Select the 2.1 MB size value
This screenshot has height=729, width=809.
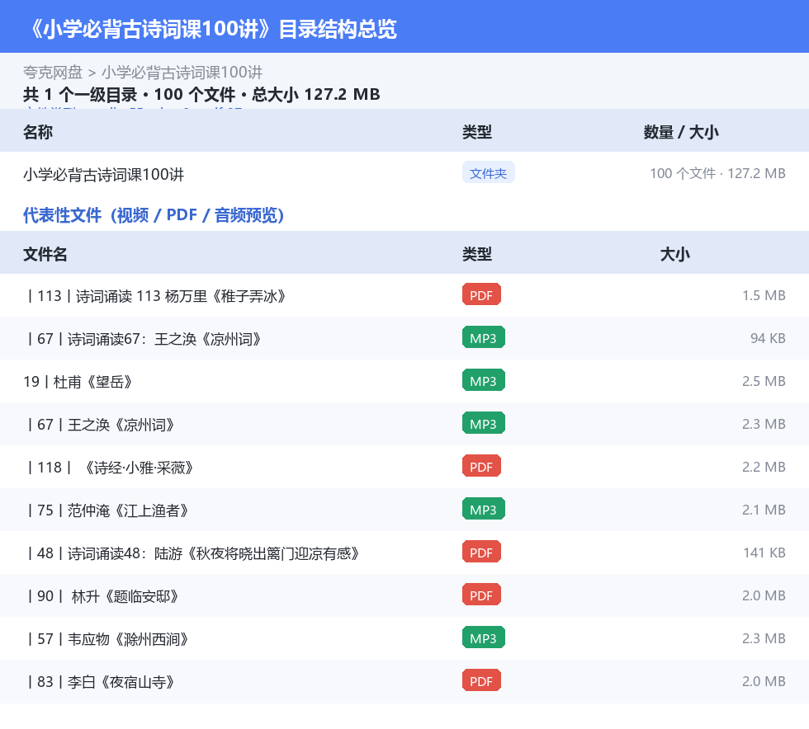pyautogui.click(x=764, y=509)
